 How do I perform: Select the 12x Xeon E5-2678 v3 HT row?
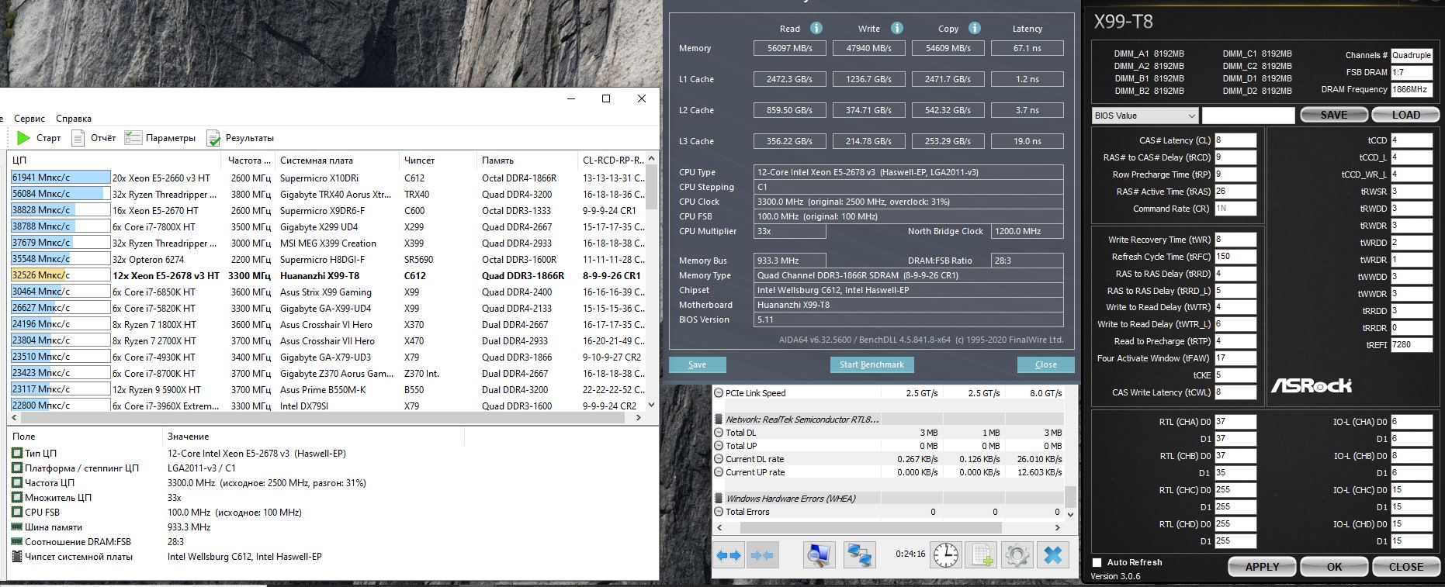pos(327,275)
